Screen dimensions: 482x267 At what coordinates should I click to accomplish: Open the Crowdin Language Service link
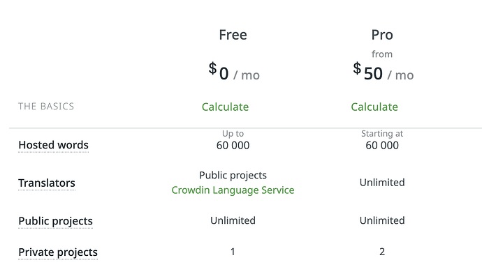tap(233, 190)
